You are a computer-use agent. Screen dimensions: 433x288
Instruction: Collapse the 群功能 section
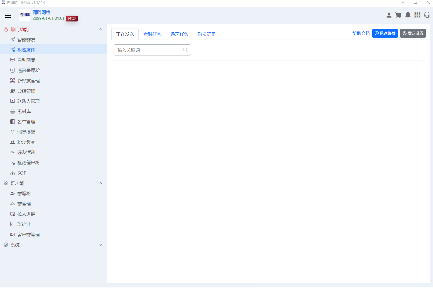[x=100, y=183]
